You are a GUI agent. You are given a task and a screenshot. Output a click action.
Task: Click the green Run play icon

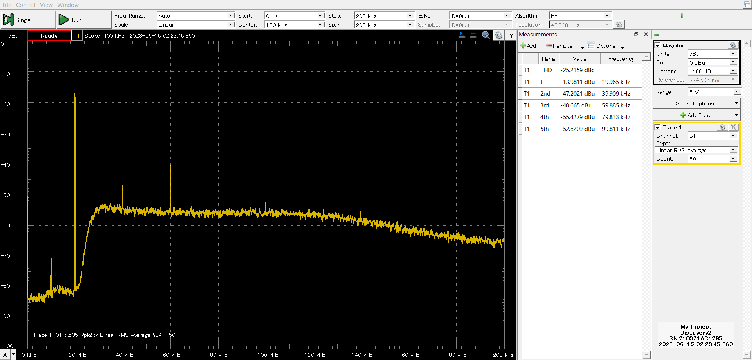pos(64,20)
